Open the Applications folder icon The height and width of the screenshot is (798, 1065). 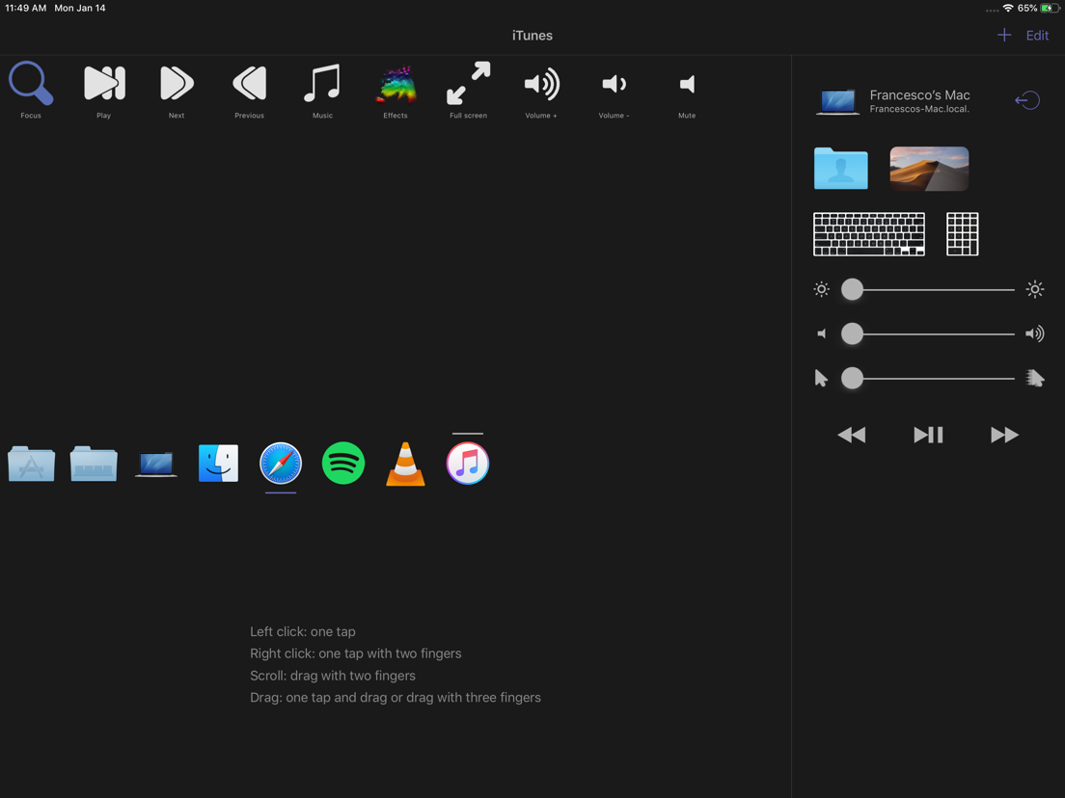[x=31, y=464]
